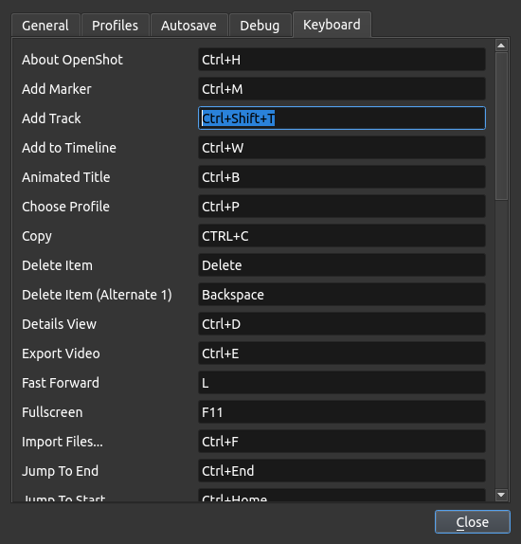Edit the Choose Profile shortcut field
The image size is (521, 544).
(x=342, y=207)
